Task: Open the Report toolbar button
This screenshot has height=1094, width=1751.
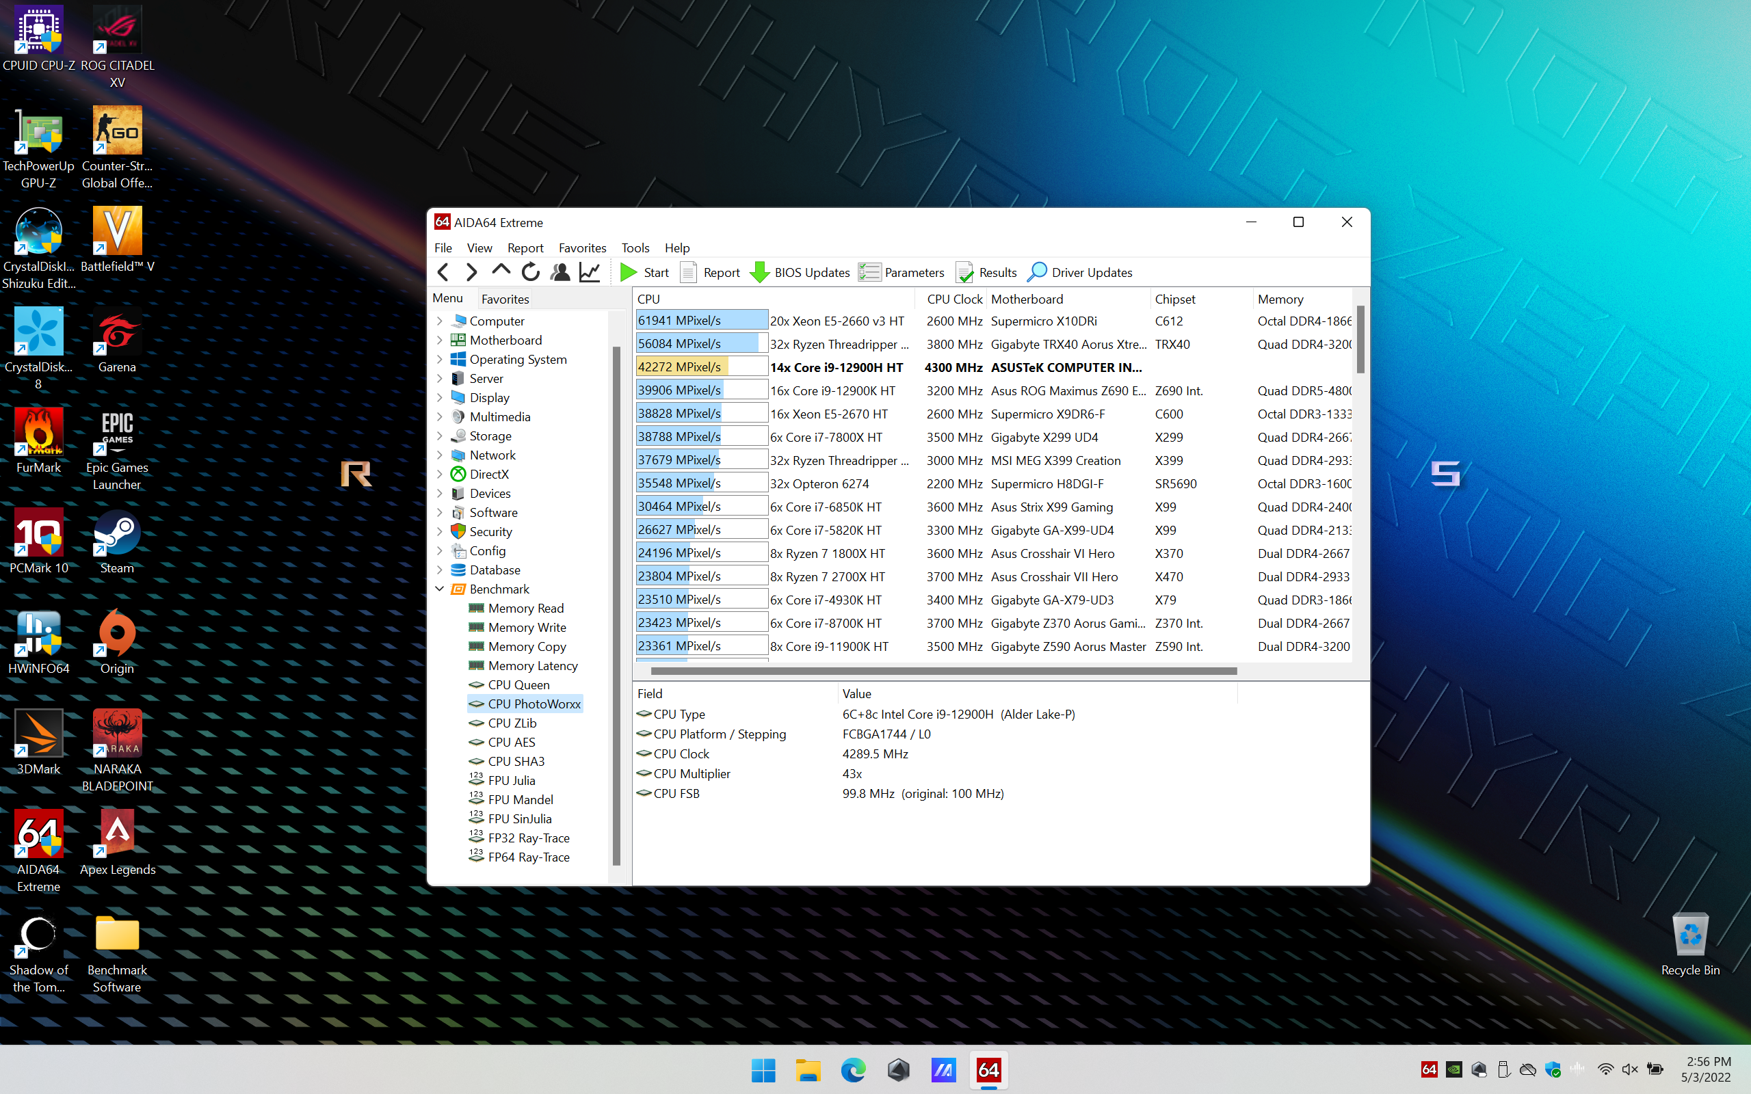Action: pos(711,272)
